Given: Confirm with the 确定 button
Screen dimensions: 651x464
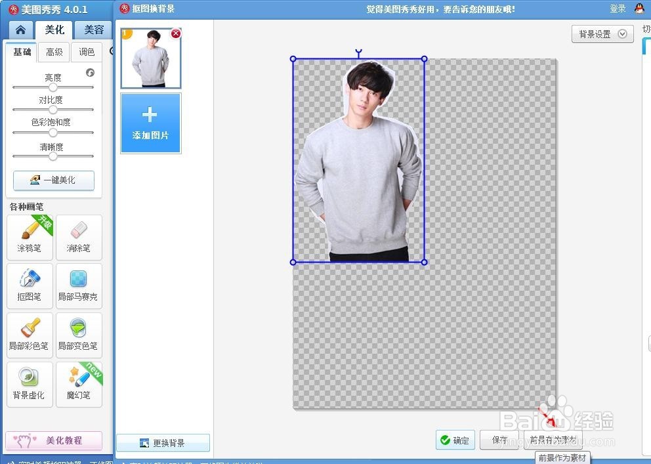Looking at the screenshot, I should coord(455,440).
